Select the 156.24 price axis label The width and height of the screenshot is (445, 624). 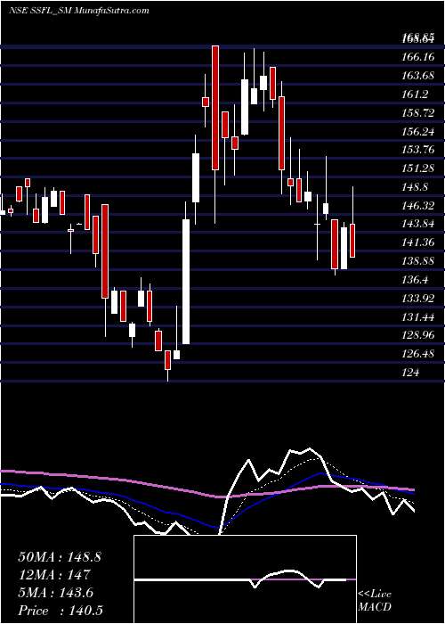417,131
